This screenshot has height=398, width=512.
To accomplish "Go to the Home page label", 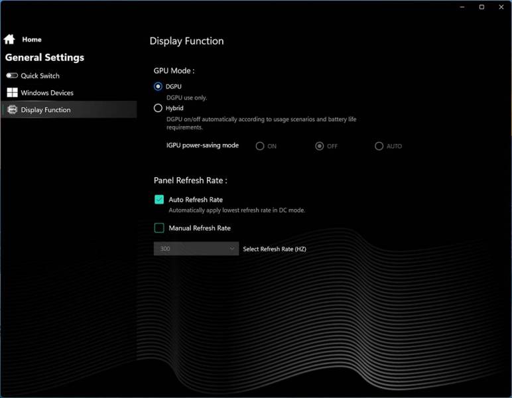I will pyautogui.click(x=32, y=40).
